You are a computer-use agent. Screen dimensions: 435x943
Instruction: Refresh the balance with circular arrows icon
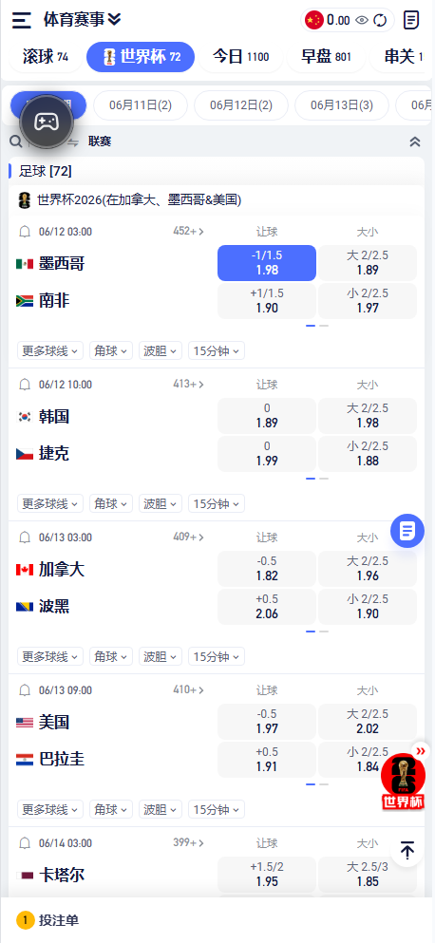coord(380,21)
